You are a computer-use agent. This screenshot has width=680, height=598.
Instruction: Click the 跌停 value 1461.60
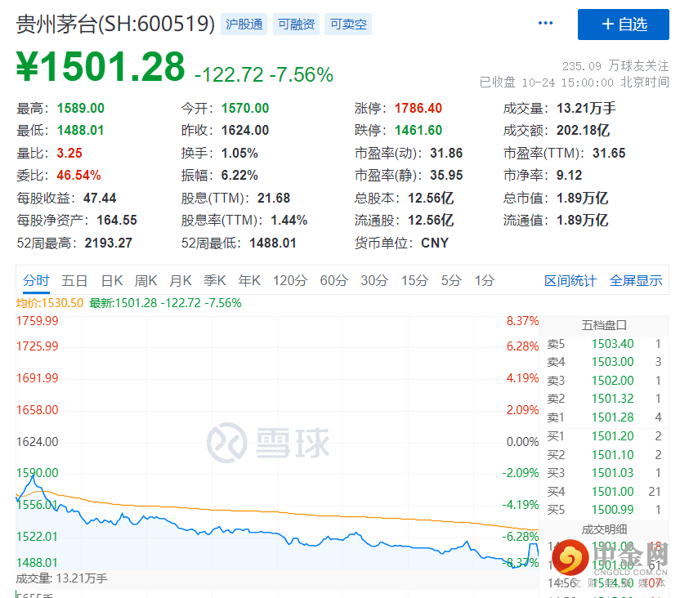(x=418, y=131)
